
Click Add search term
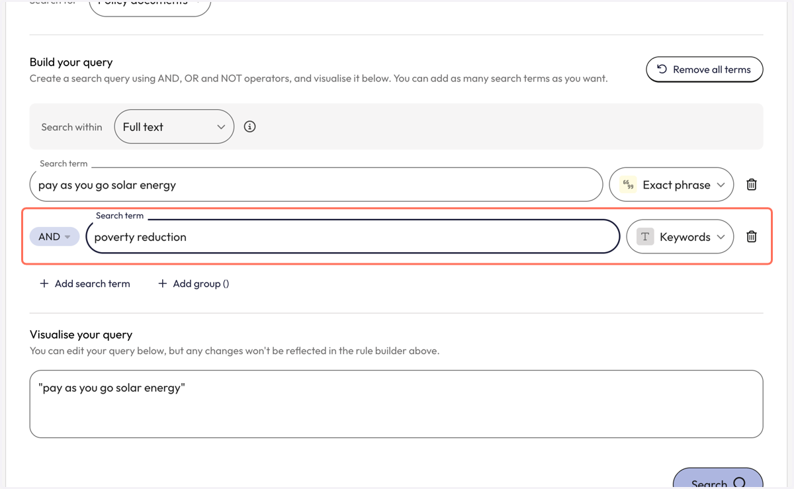85,283
